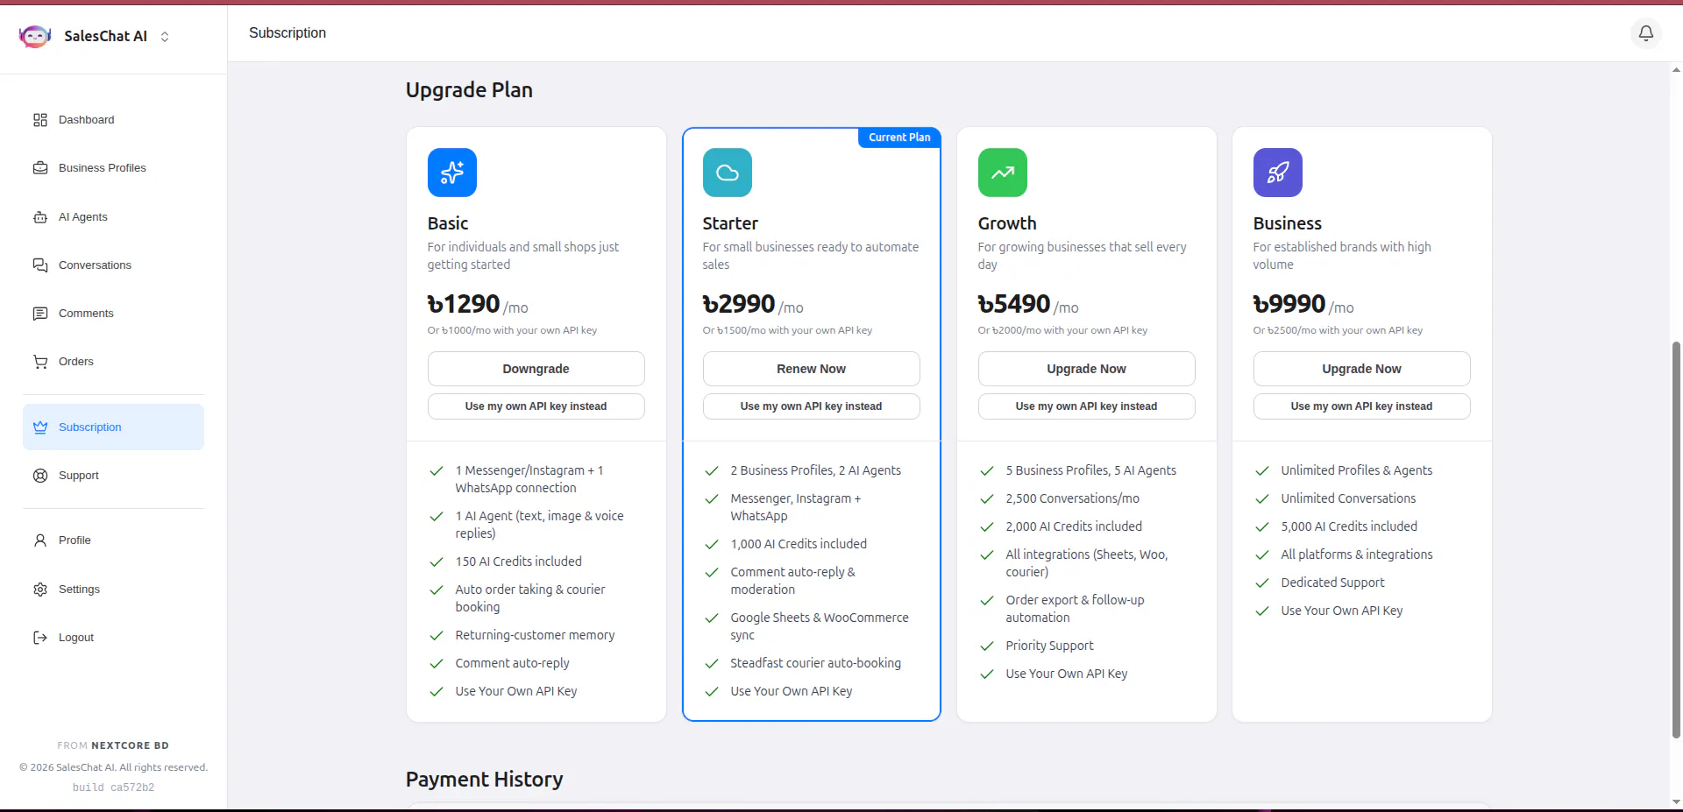
Task: Log out via Logout item
Action: 113,638
